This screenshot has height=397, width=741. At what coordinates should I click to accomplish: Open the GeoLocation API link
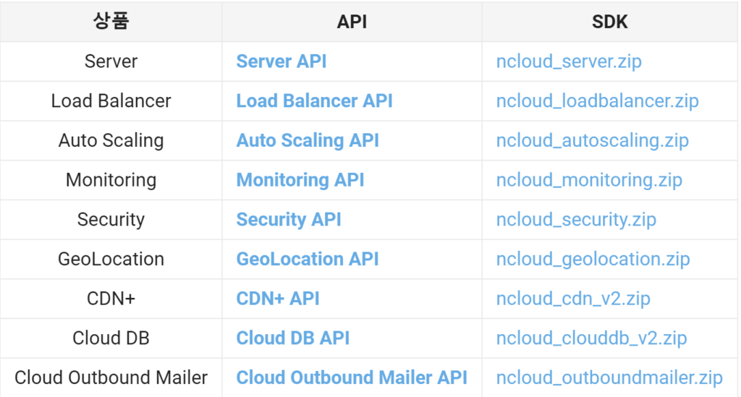(307, 259)
